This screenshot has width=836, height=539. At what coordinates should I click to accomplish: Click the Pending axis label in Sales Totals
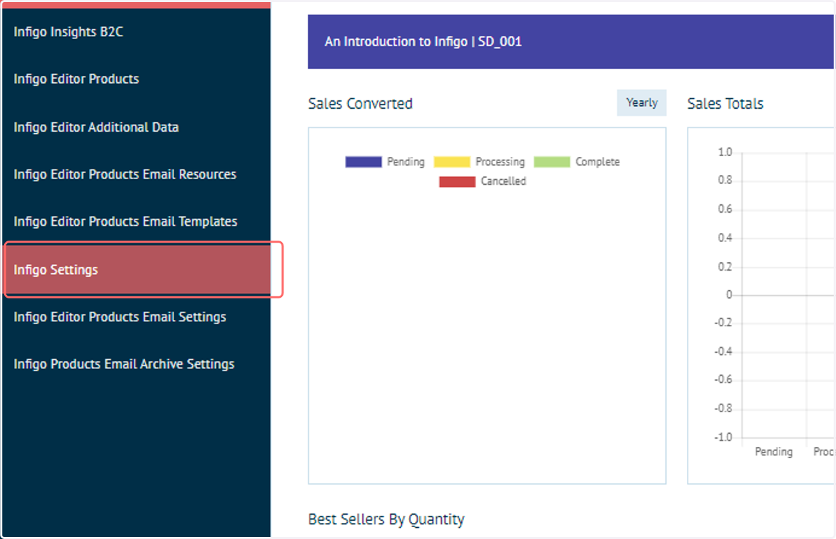773,452
